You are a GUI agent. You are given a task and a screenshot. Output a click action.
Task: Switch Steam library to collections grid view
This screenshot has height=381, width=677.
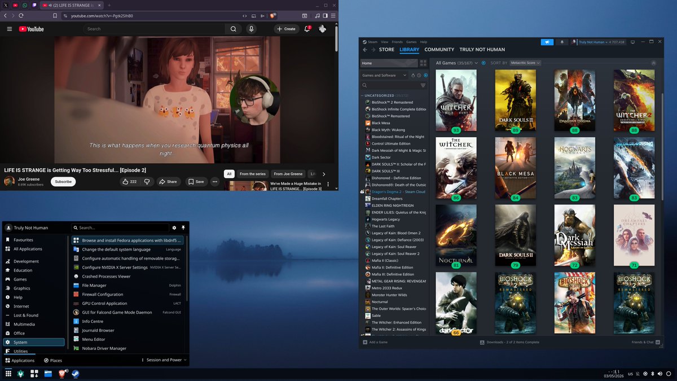pyautogui.click(x=424, y=63)
